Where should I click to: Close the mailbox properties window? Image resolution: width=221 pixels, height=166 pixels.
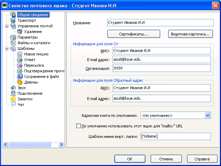[215, 6]
